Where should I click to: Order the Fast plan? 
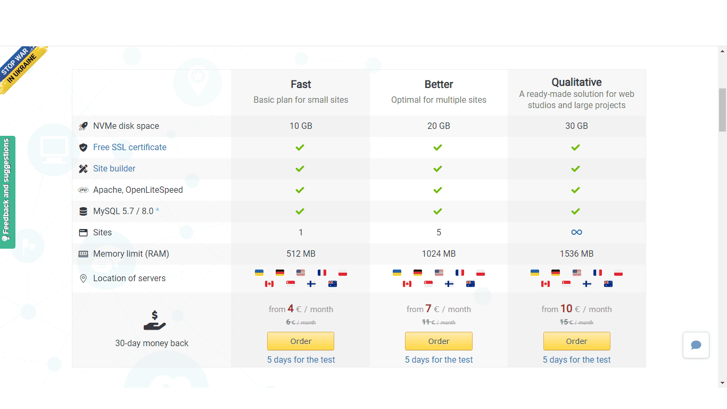[301, 341]
